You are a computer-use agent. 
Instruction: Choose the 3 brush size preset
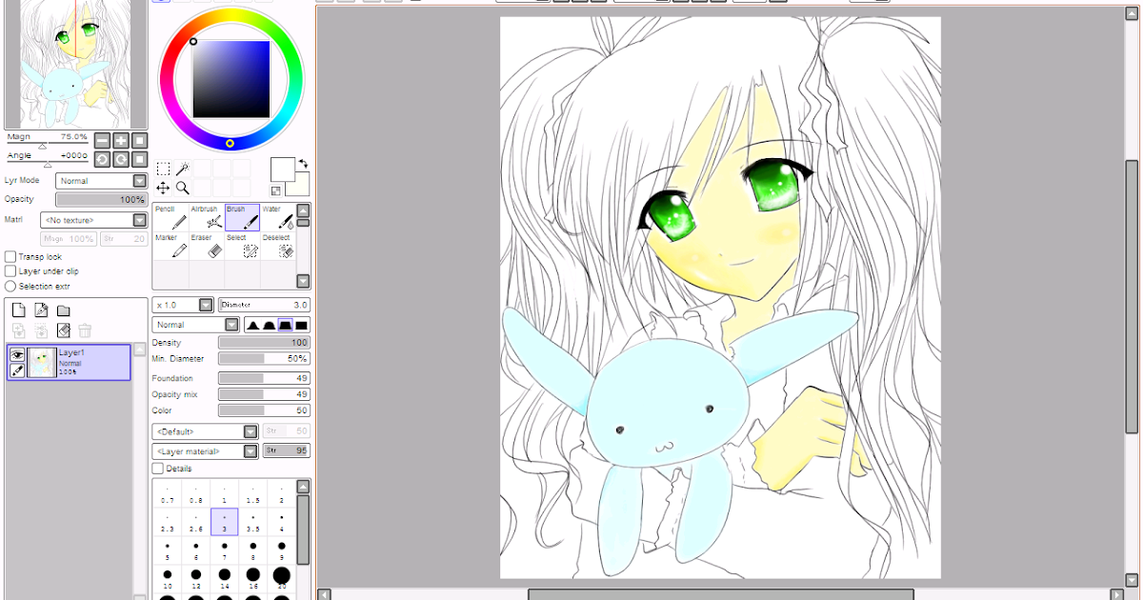(x=224, y=521)
